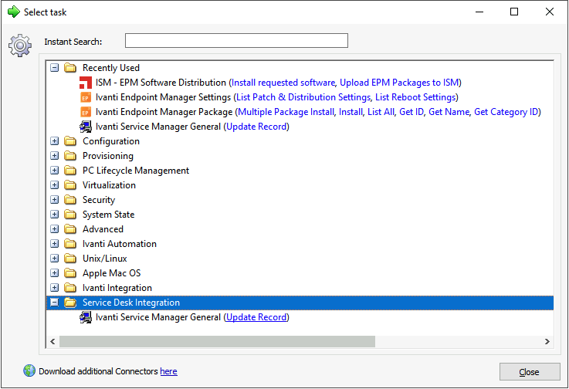Screen dimensions: 569x389
Task: Open the Upload EPM Packages to ISM link
Action: point(399,83)
